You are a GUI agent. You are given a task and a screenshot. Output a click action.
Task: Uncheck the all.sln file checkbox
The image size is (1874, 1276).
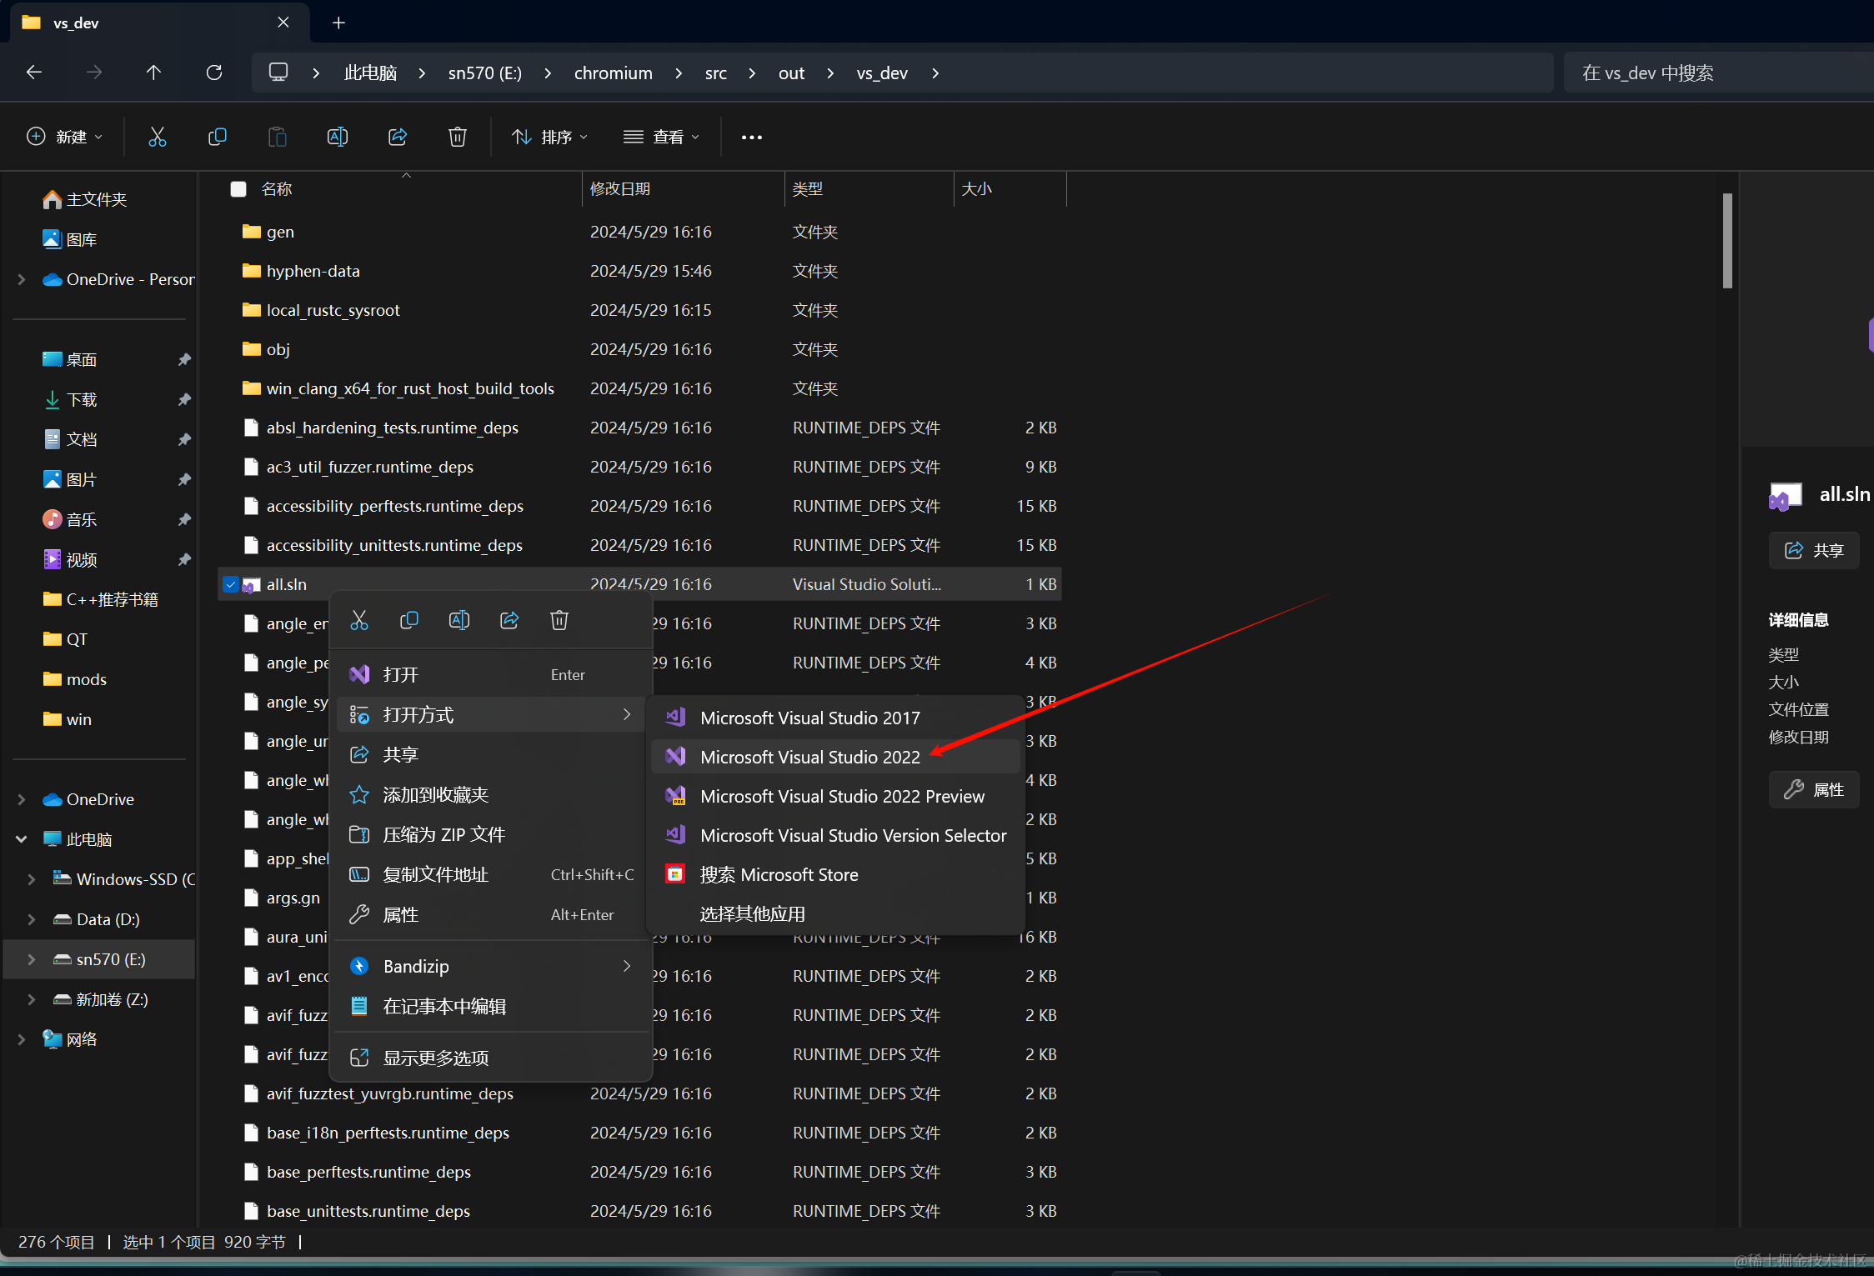point(231,584)
